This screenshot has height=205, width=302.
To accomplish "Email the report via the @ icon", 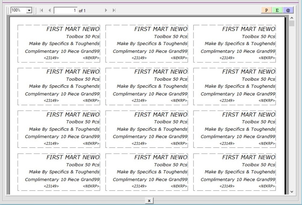I will pos(288,10).
